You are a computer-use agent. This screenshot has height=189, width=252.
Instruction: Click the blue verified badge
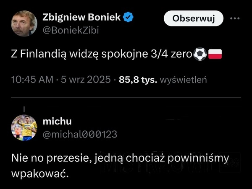(129, 18)
